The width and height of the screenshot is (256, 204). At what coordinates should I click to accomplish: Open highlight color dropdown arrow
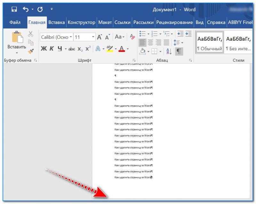pyautogui.click(x=116, y=49)
